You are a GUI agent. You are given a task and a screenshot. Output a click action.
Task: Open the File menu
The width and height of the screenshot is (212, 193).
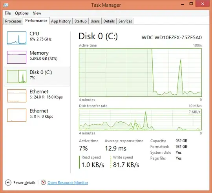pos(8,13)
